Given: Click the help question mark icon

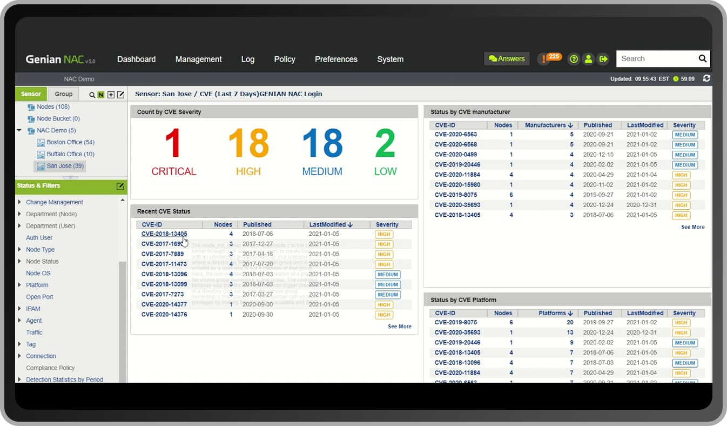Looking at the screenshot, I should (574, 59).
